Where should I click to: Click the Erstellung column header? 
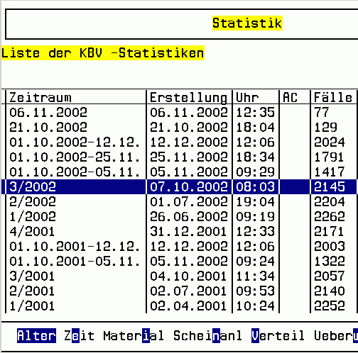click(x=188, y=98)
